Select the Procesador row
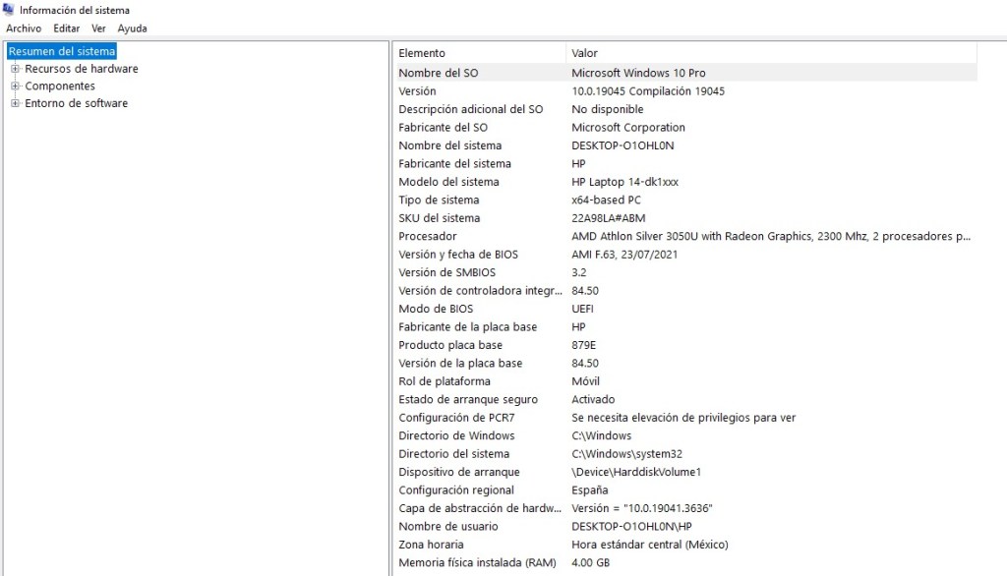 tap(427, 236)
